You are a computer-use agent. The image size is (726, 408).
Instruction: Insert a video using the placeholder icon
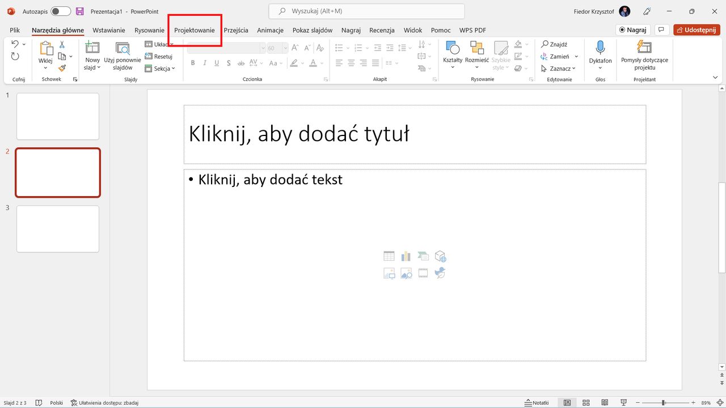[x=423, y=273]
